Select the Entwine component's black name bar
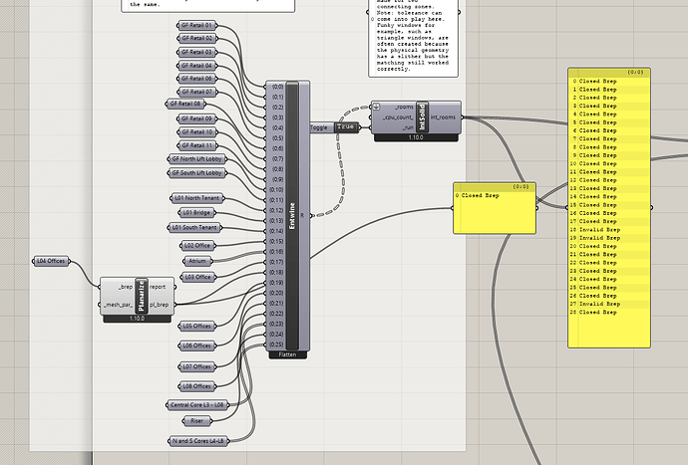 292,216
